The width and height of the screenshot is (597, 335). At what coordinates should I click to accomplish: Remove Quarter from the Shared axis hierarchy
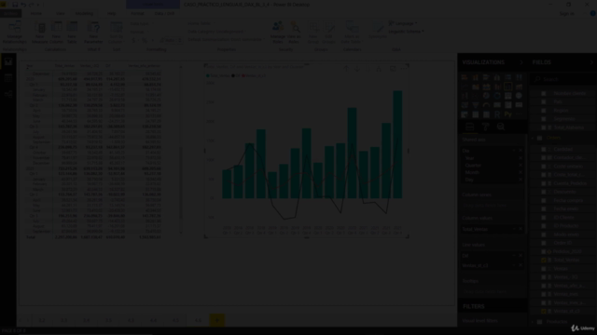tap(521, 166)
